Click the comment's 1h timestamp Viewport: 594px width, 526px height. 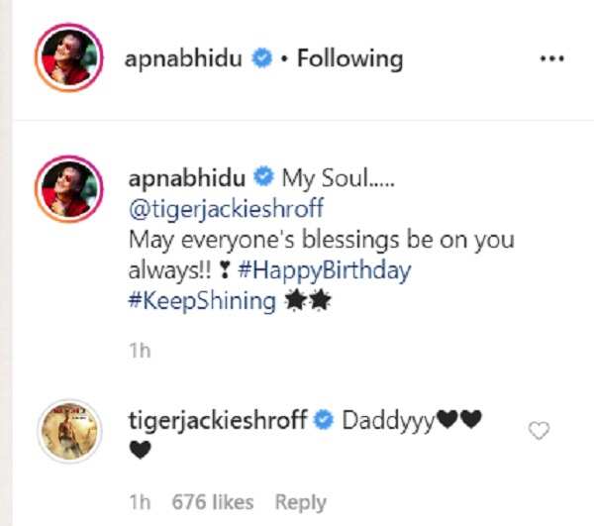point(139,501)
